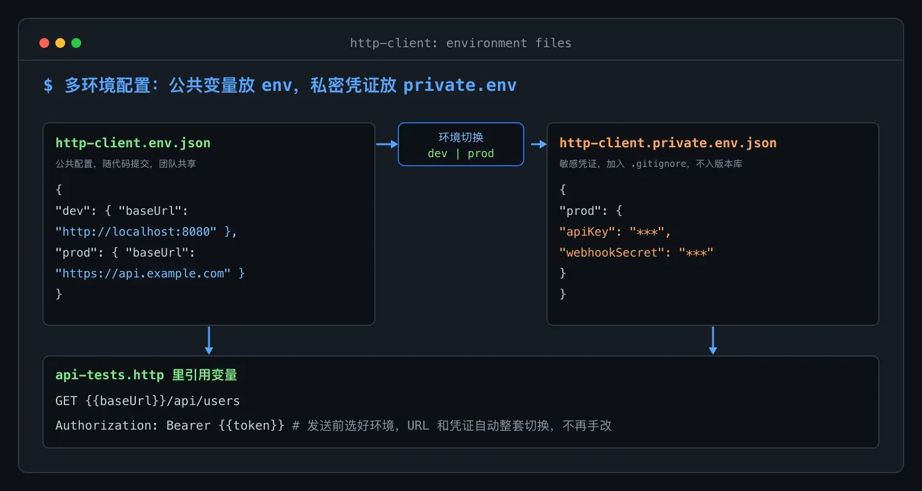Click the window title "http-client: environment files"
Image resolution: width=922 pixels, height=491 pixels.
[x=461, y=43]
